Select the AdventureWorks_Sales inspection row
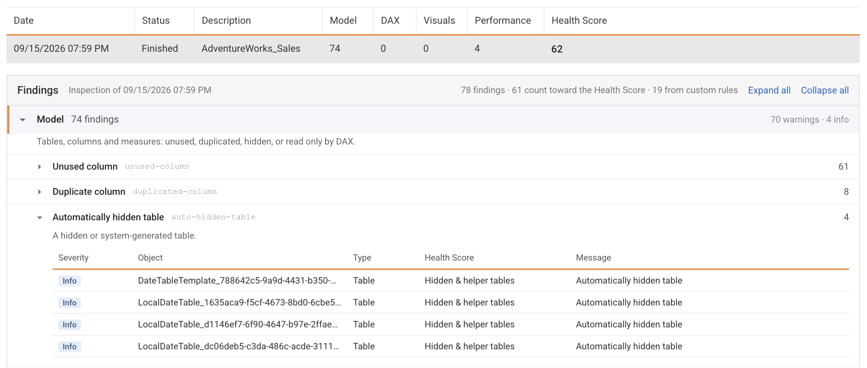The width and height of the screenshot is (867, 368). [433, 49]
